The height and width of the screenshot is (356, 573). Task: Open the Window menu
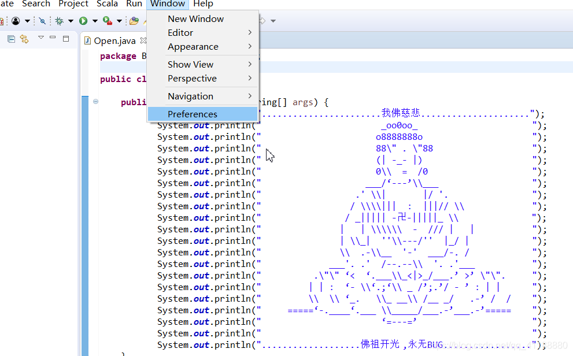click(x=168, y=4)
